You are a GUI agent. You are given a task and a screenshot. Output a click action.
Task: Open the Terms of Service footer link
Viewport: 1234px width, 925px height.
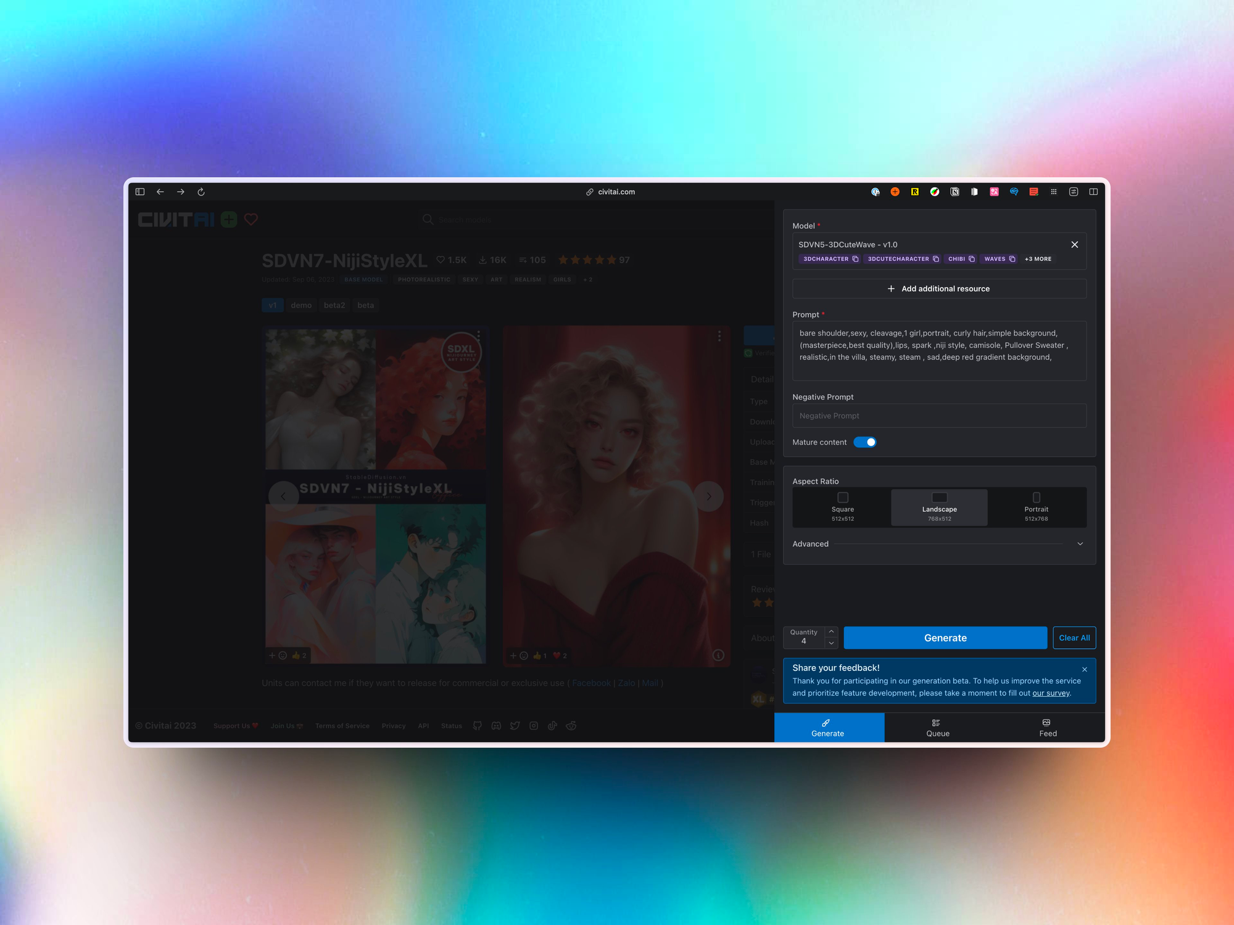(x=342, y=726)
